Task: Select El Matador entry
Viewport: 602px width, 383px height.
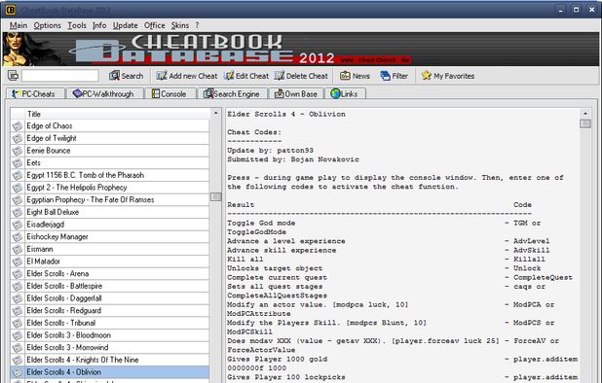Action: coord(110,261)
